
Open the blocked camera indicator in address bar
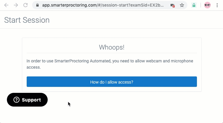coord(173,5)
